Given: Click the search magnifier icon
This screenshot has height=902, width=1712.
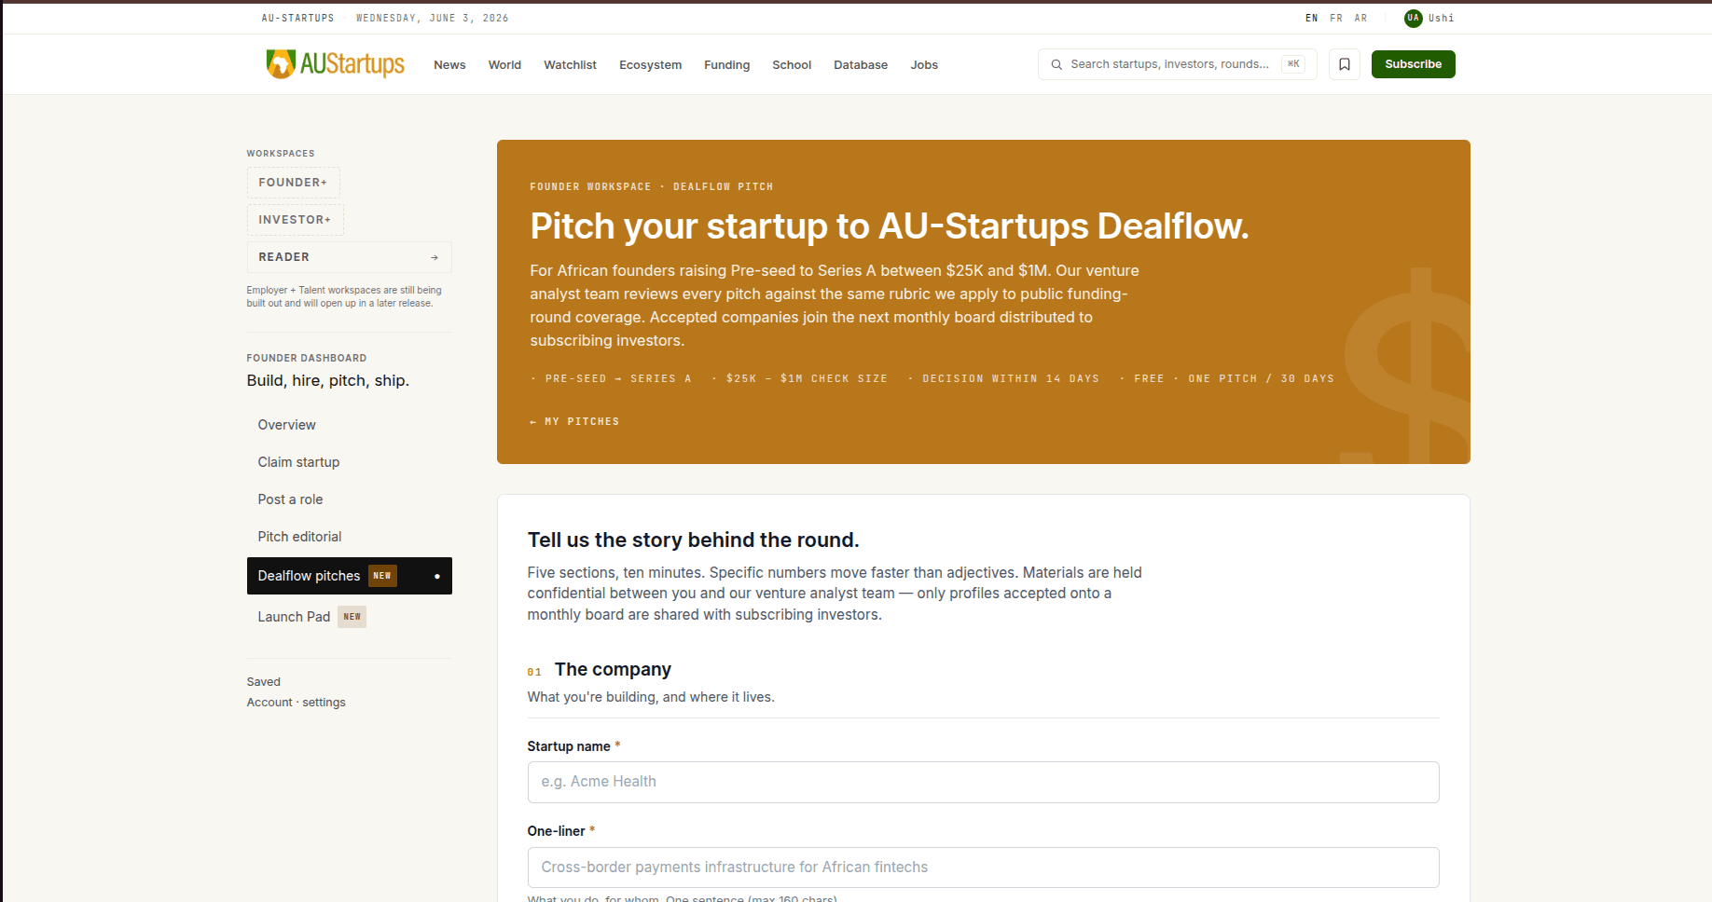Looking at the screenshot, I should (x=1056, y=64).
